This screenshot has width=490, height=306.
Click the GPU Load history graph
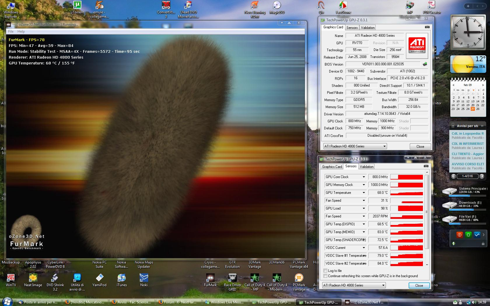pyautogui.click(x=407, y=208)
